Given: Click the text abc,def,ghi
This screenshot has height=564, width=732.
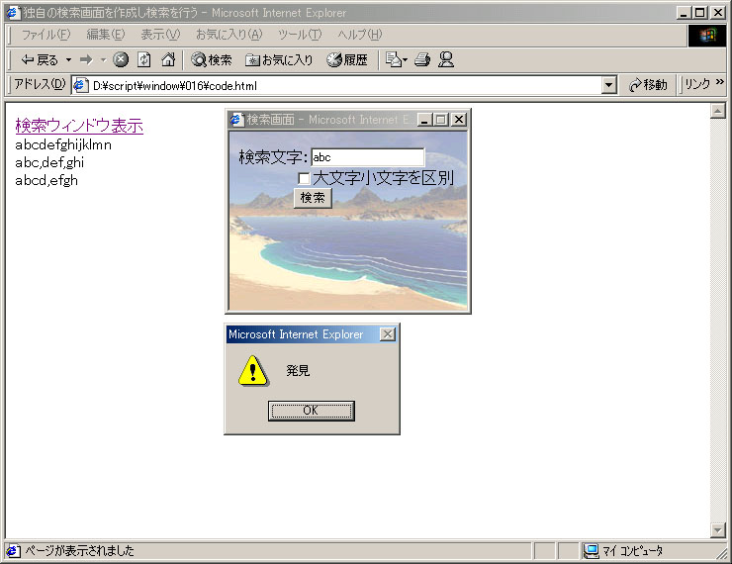Looking at the screenshot, I should pos(49,162).
